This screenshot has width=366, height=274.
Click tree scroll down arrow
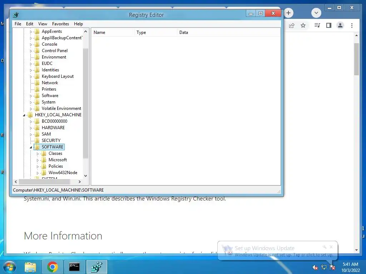point(86,176)
